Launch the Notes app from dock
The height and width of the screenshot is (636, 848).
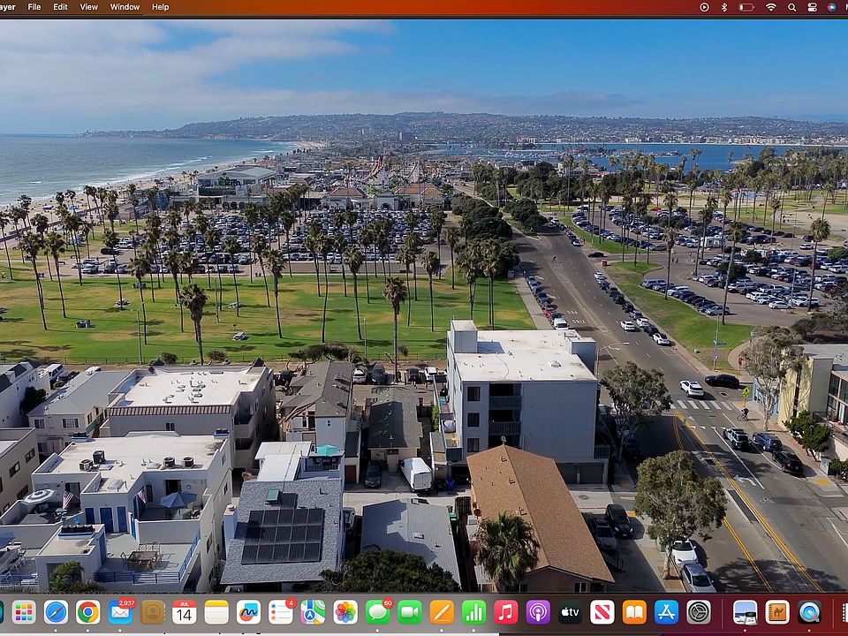(216, 612)
